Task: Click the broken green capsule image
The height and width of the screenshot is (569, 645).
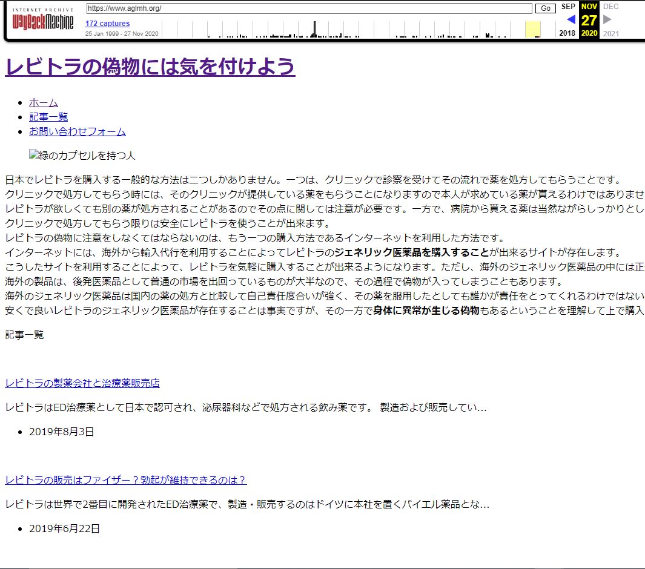Action: coord(82,156)
